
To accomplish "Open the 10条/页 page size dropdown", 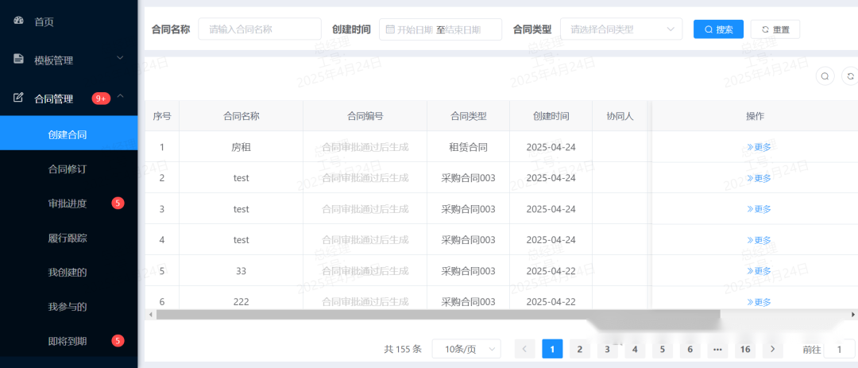I will tap(466, 349).
